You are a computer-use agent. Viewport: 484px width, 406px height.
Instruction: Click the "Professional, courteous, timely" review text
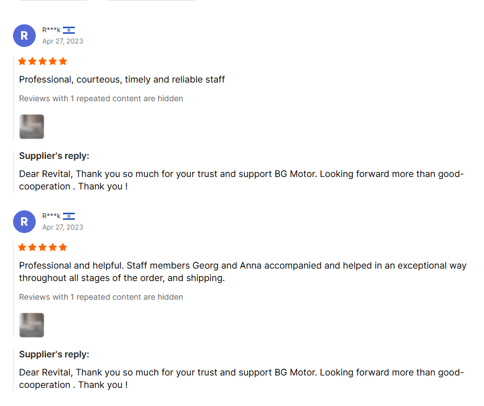(122, 80)
